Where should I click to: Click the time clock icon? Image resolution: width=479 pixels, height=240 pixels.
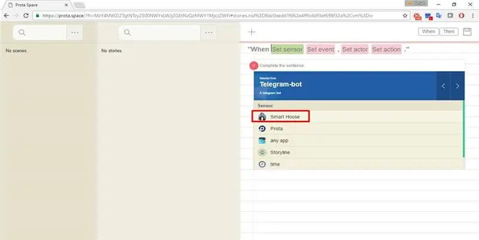point(262,164)
